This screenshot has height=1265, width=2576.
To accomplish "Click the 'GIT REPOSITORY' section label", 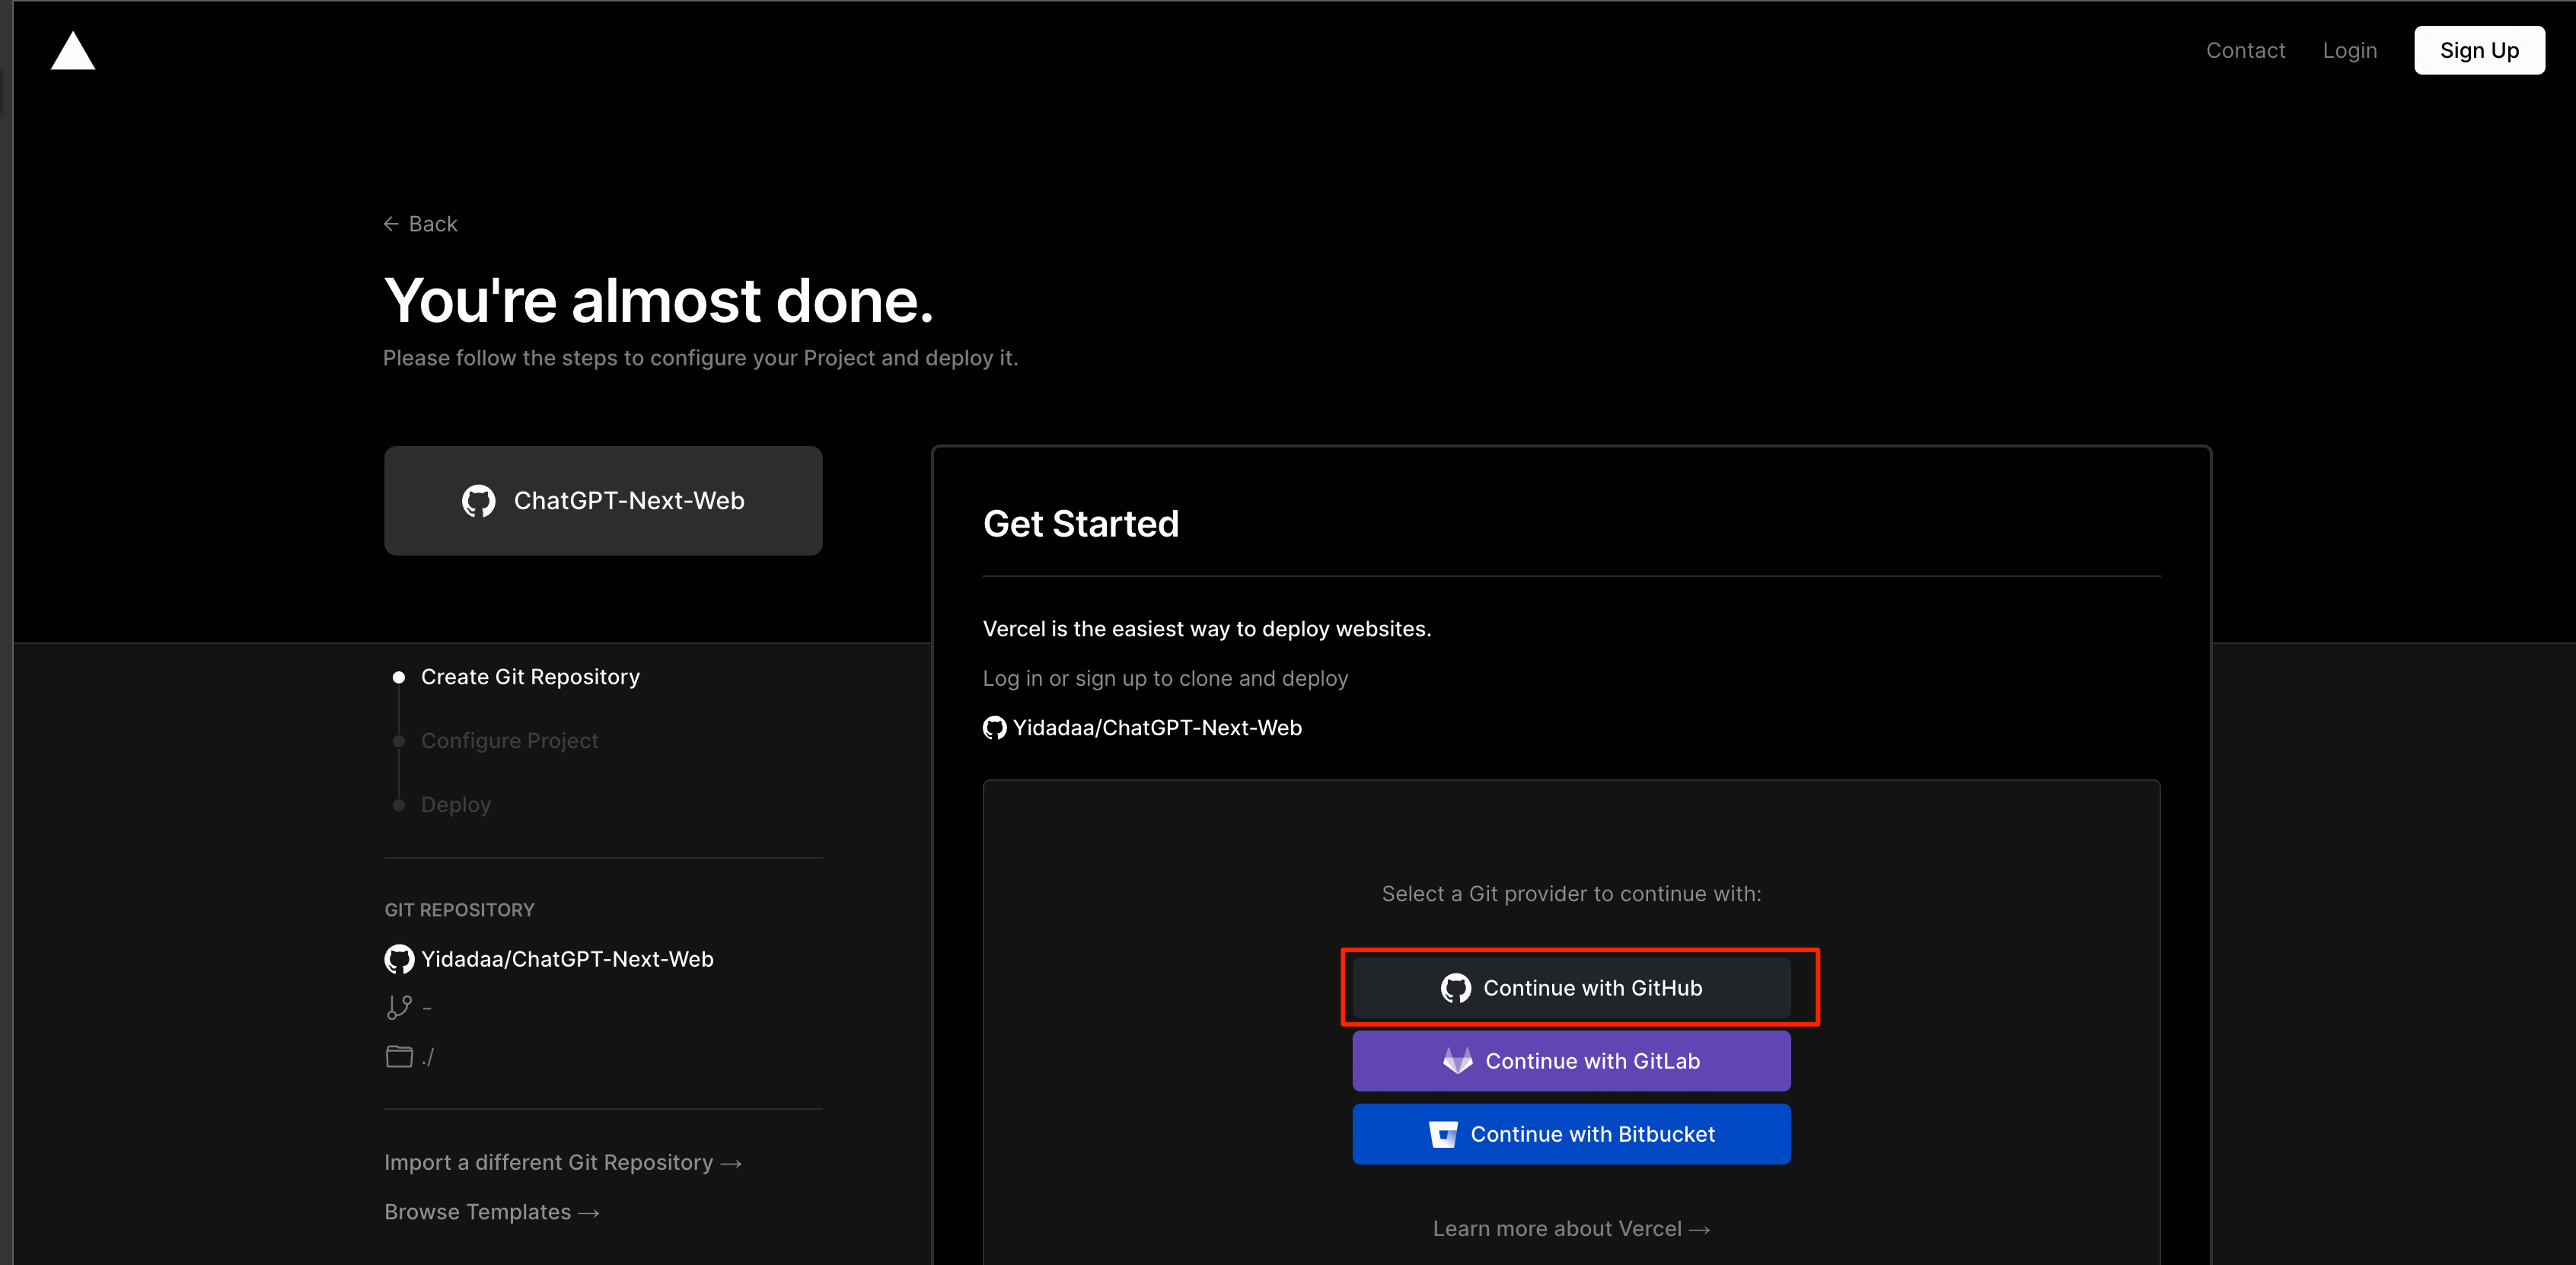I will pos(459,910).
